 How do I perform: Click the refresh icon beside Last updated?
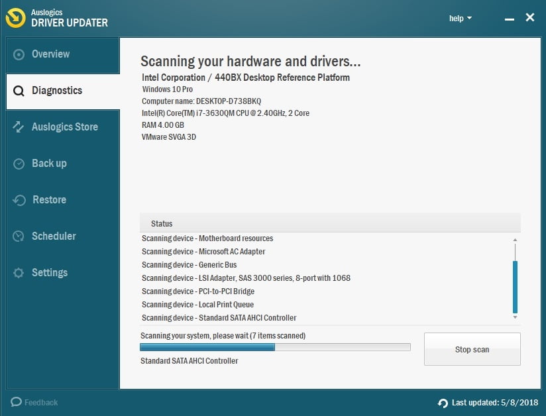point(443,403)
